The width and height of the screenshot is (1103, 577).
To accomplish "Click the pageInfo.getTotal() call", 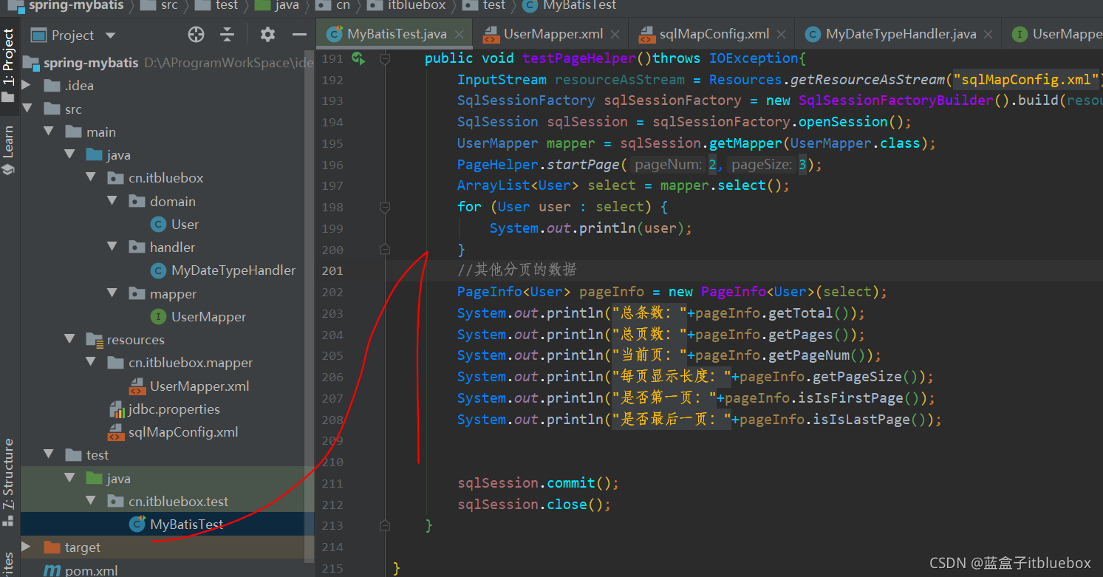I will click(x=775, y=313).
